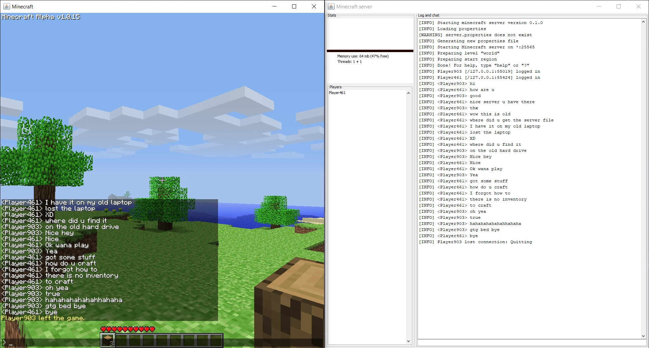Click in-game chat line "gtg bed bye"
This screenshot has height=348, width=649.
(44, 306)
